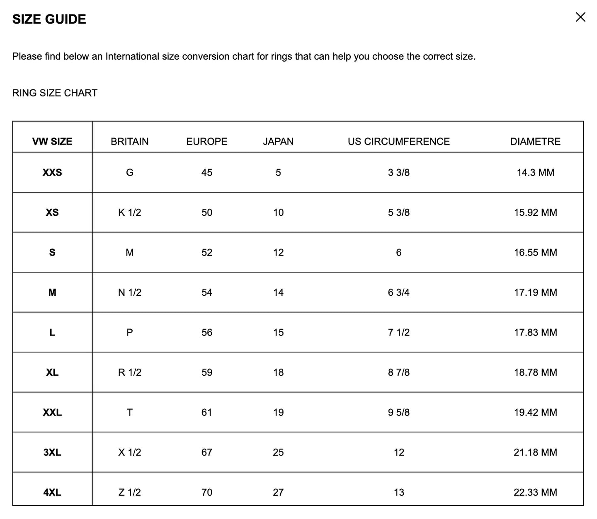
Task: Click the 9 5/8 US circumference cell
Action: pyautogui.click(x=399, y=412)
